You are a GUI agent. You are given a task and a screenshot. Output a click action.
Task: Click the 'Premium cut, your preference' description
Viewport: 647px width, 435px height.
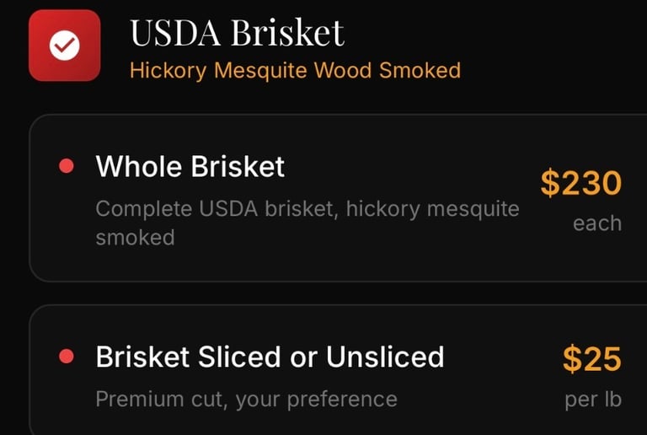pyautogui.click(x=246, y=398)
